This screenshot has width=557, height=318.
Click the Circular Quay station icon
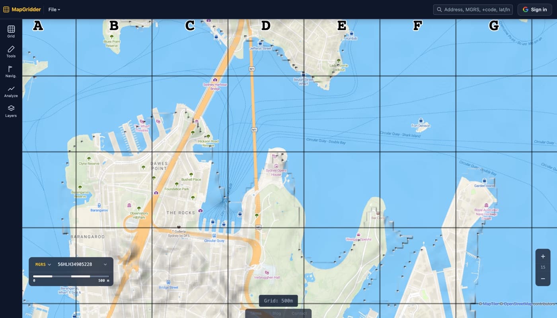(214, 236)
